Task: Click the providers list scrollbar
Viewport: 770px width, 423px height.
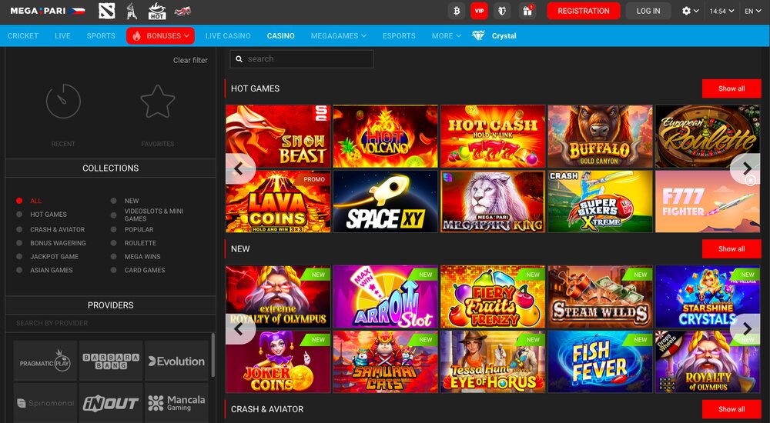Action: [x=213, y=355]
